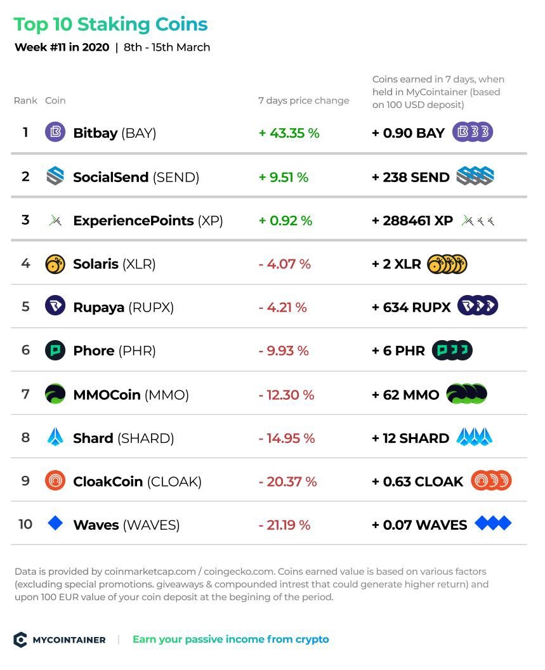Click the CloakCoin logo icon

point(55,481)
